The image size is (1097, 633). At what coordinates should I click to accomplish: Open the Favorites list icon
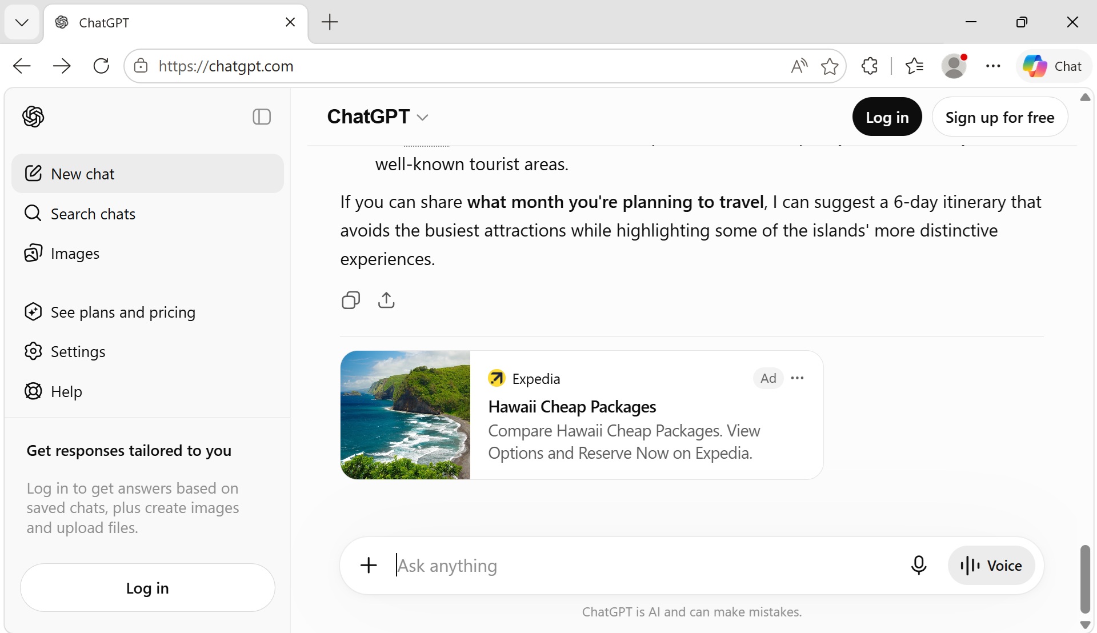click(915, 66)
